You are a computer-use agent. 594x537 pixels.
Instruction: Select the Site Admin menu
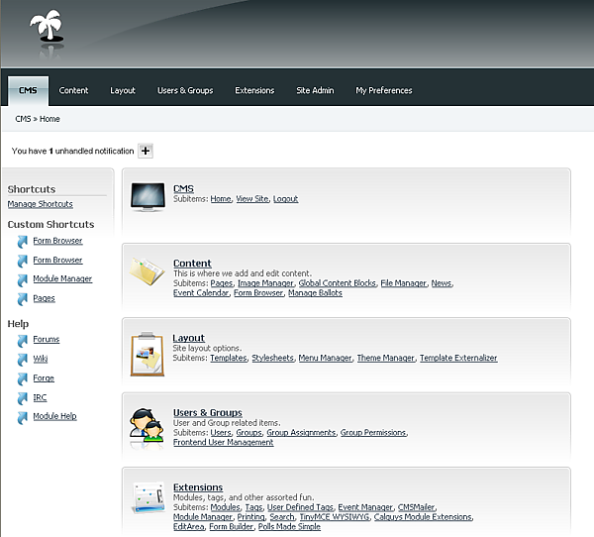pos(315,90)
